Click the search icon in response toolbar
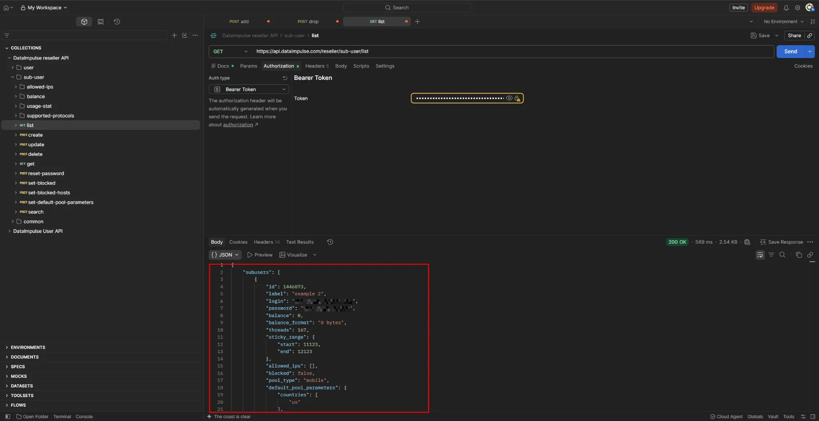This screenshot has width=819, height=421. click(x=782, y=255)
